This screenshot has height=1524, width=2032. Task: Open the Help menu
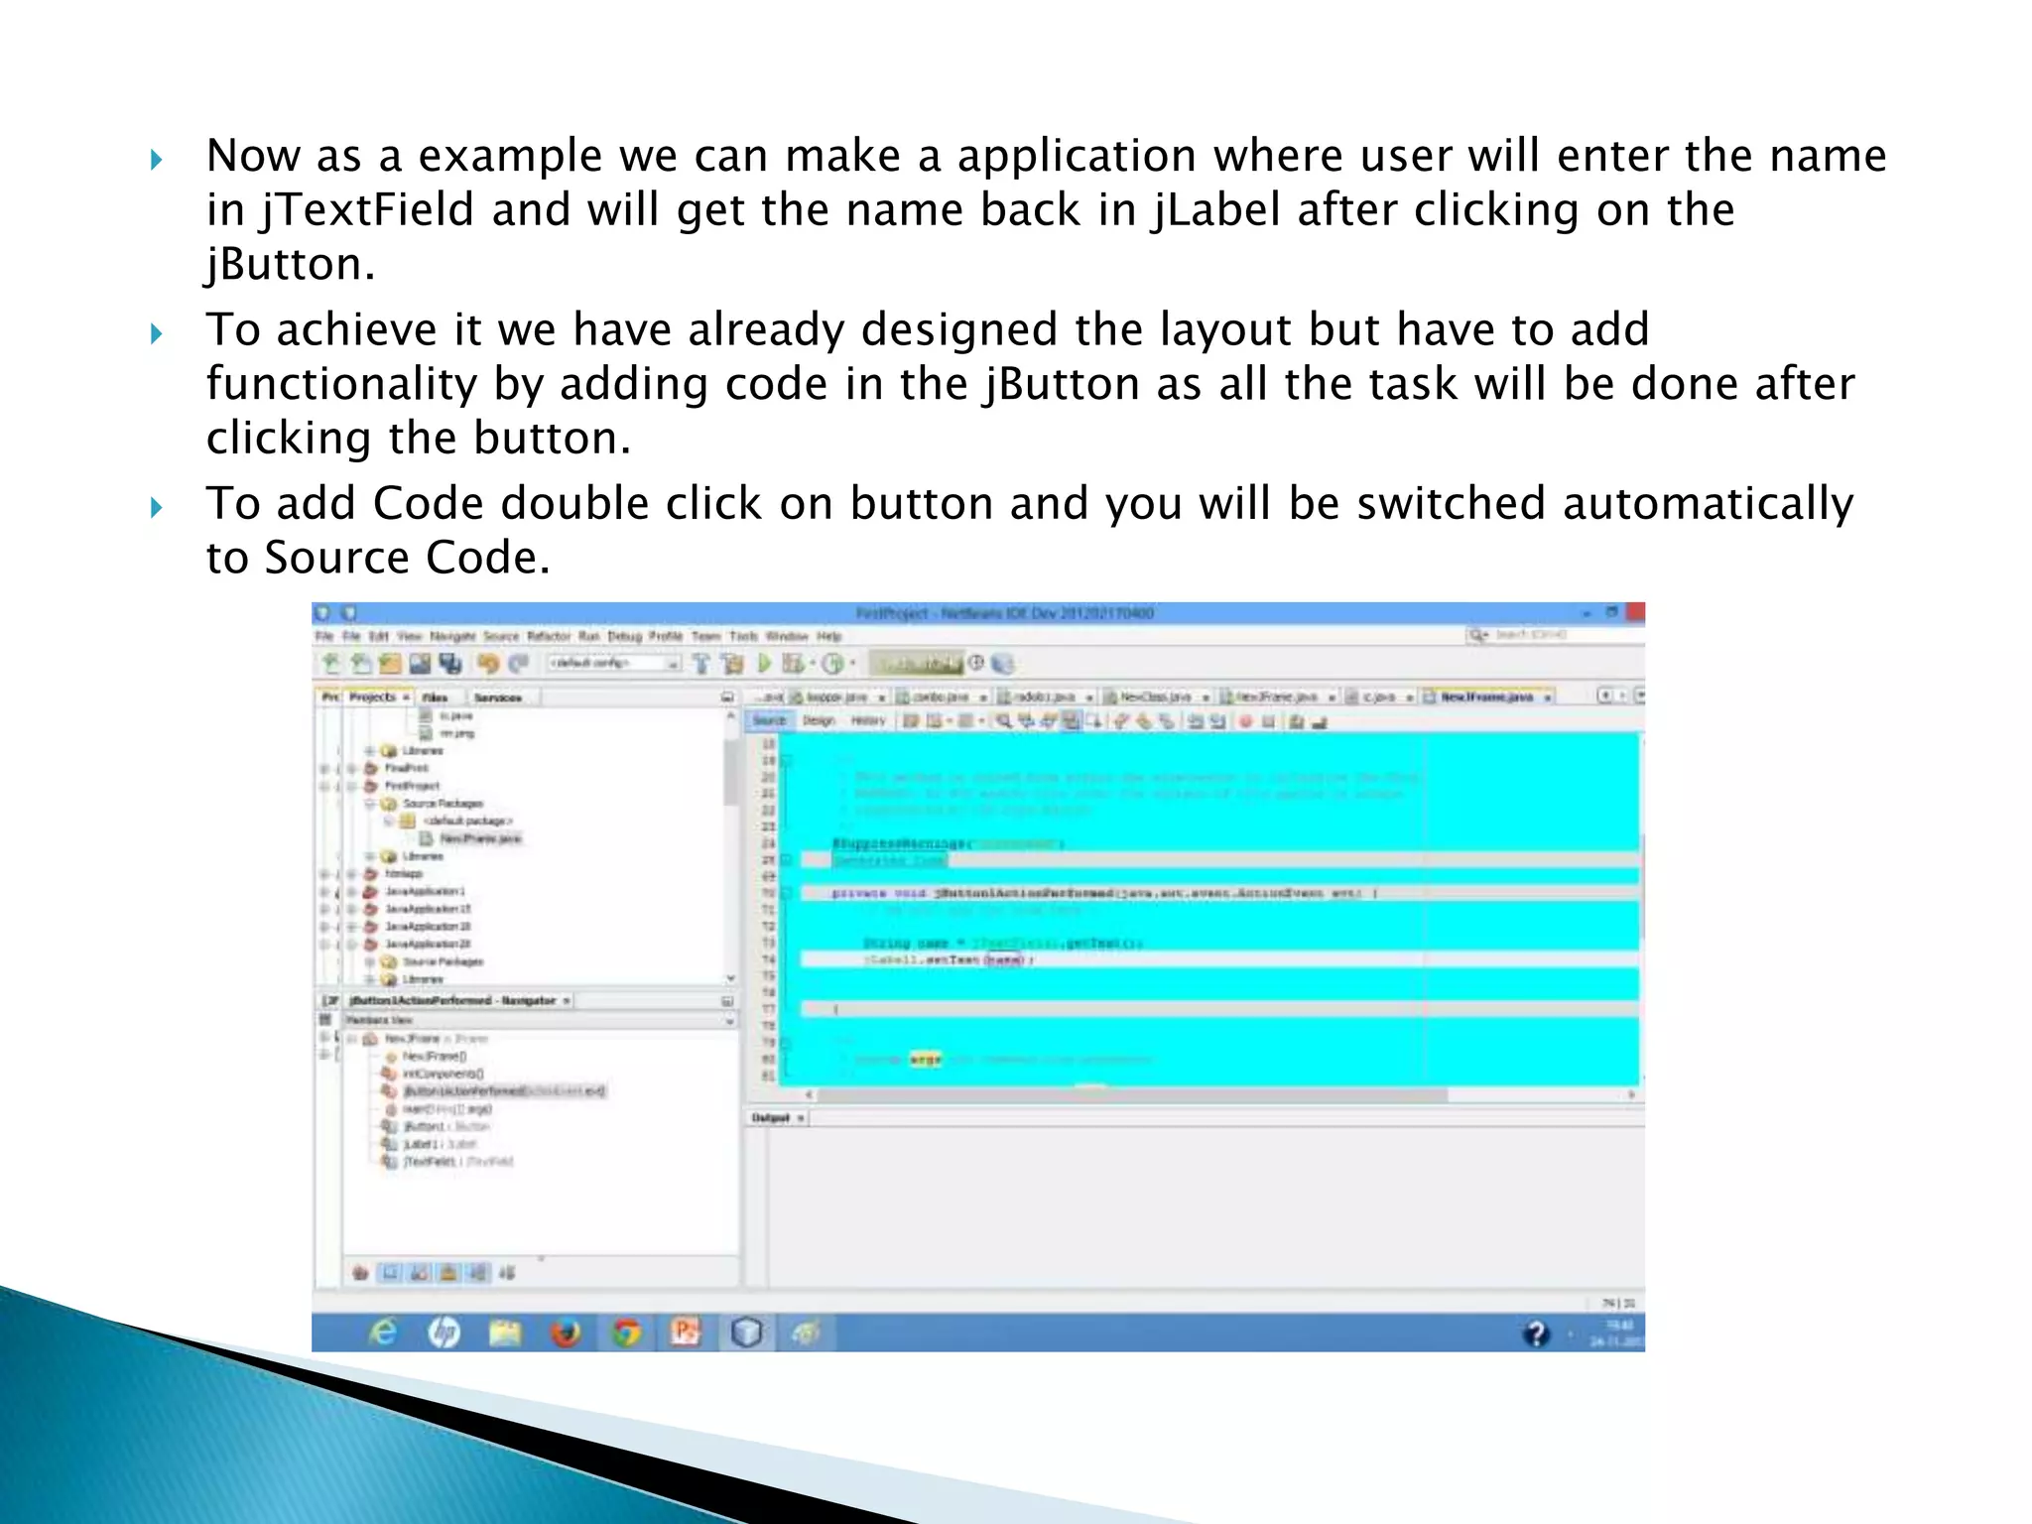(829, 636)
